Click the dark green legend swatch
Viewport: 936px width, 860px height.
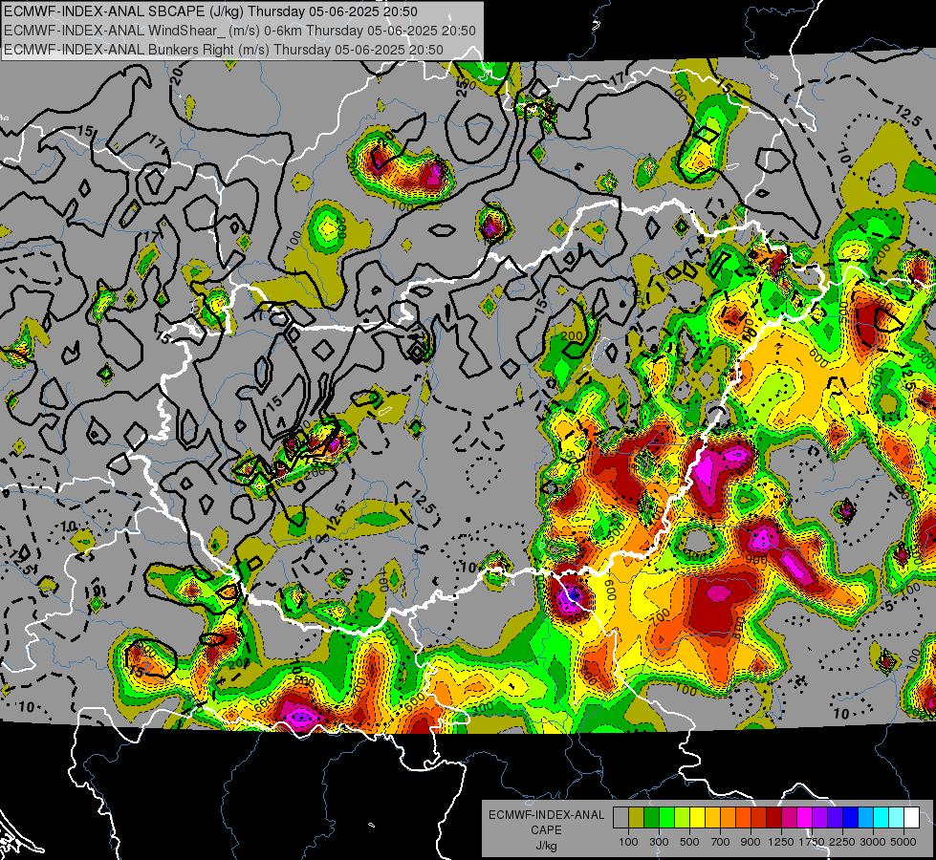pos(651,818)
